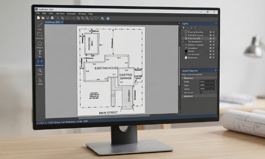Open the blue help icon

108,19
